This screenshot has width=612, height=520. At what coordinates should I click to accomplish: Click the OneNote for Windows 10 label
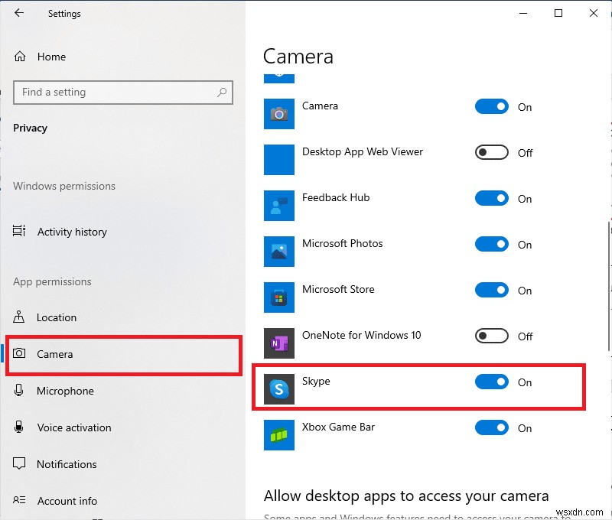coord(361,335)
